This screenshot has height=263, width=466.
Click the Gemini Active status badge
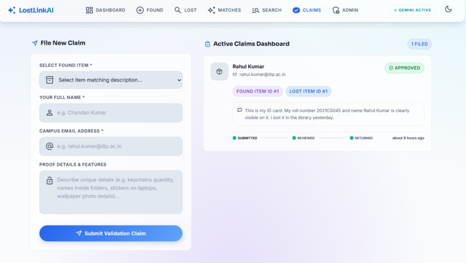[412, 10]
